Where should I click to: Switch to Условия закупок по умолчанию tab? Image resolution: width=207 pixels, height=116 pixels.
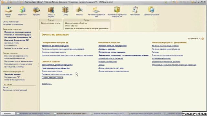[71, 113]
